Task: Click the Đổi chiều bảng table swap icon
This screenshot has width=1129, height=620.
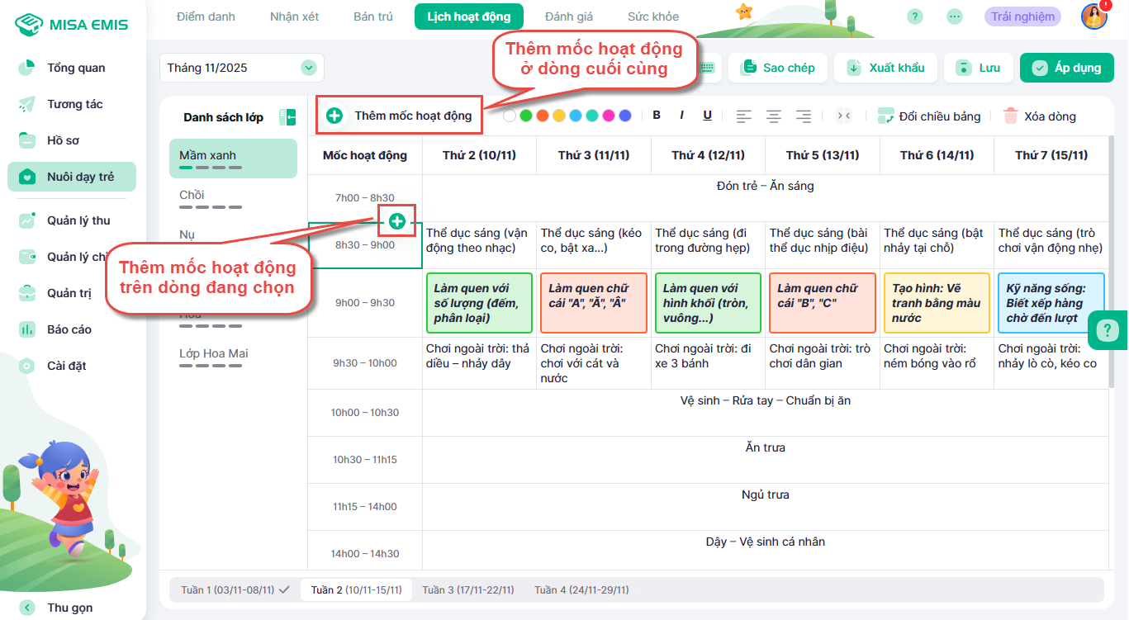Action: tap(886, 116)
